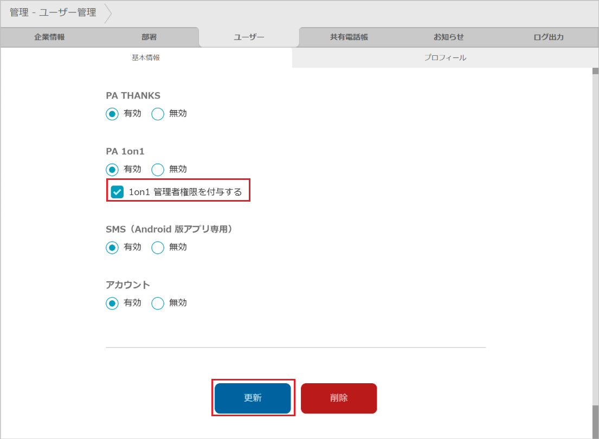This screenshot has width=599, height=439.
Task: Click the 管理 - ユーザー管理 breadcrumb
Action: (53, 12)
